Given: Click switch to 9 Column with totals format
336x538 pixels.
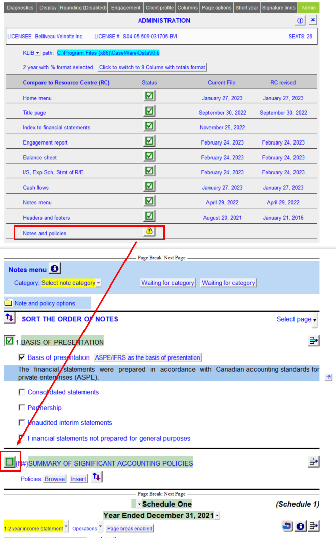Looking at the screenshot, I should pos(152,67).
